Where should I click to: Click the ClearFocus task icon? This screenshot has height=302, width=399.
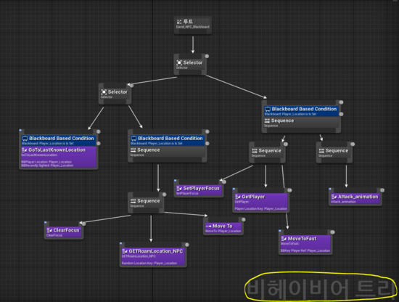pos(49,230)
